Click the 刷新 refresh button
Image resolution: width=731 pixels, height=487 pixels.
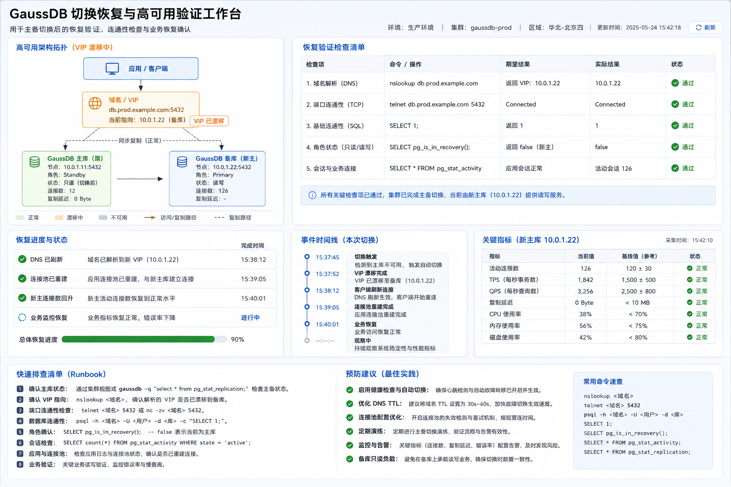click(x=706, y=28)
